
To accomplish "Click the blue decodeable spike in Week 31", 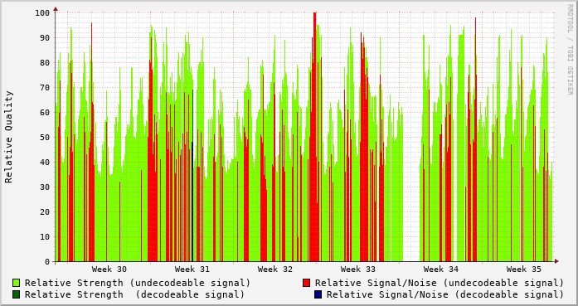I will point(192,202).
